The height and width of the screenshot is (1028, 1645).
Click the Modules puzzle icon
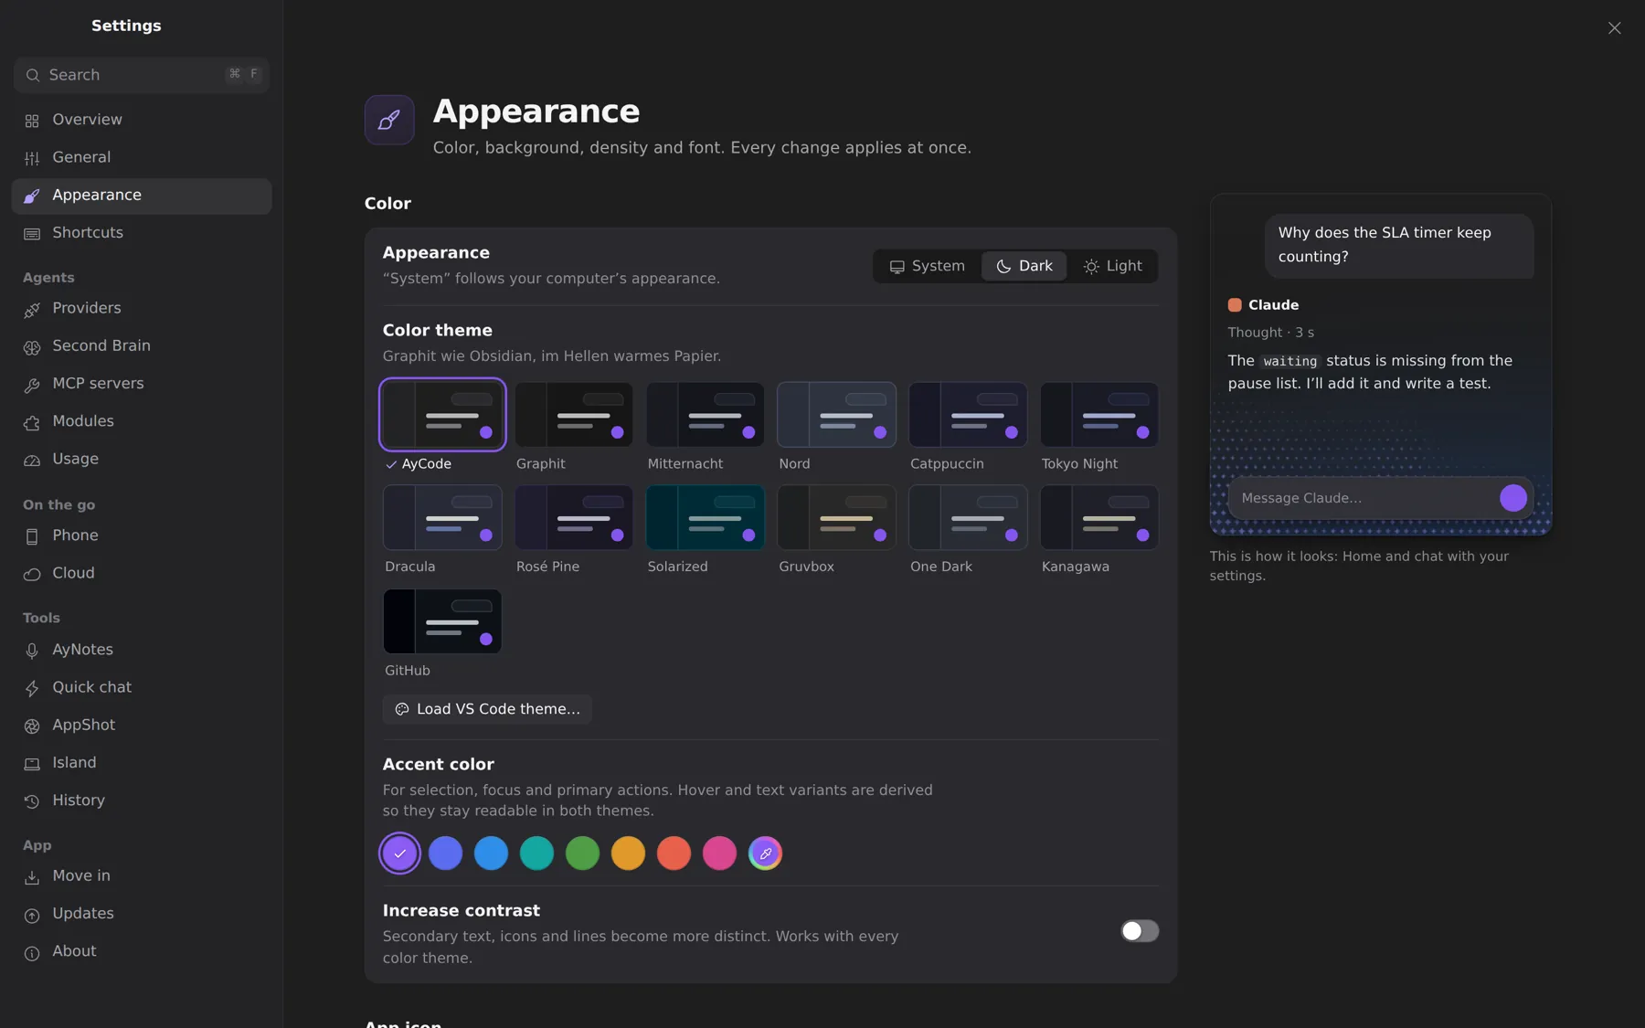pyautogui.click(x=32, y=422)
